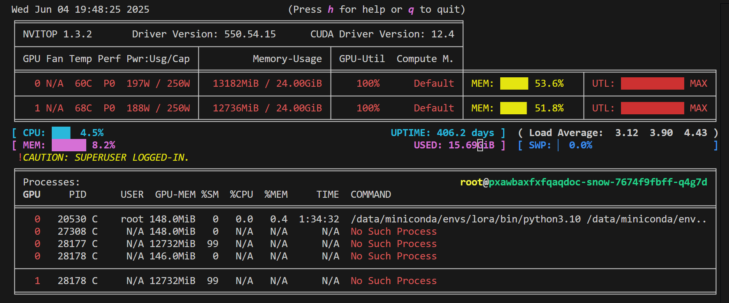The width and height of the screenshot is (729, 303).
Task: Click the 1:34:32 process time
Action: tap(319, 219)
